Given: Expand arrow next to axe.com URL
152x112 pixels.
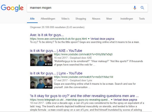Looking at the screenshot, I should click(x=89, y=39).
